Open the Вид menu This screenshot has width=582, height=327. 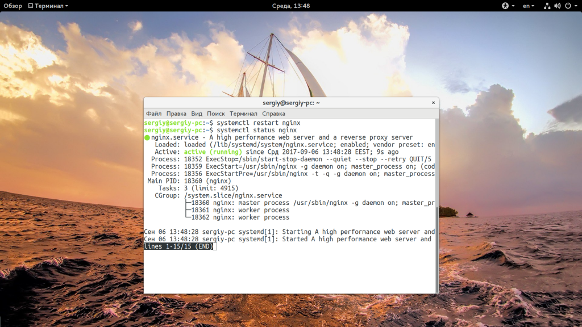click(x=197, y=114)
